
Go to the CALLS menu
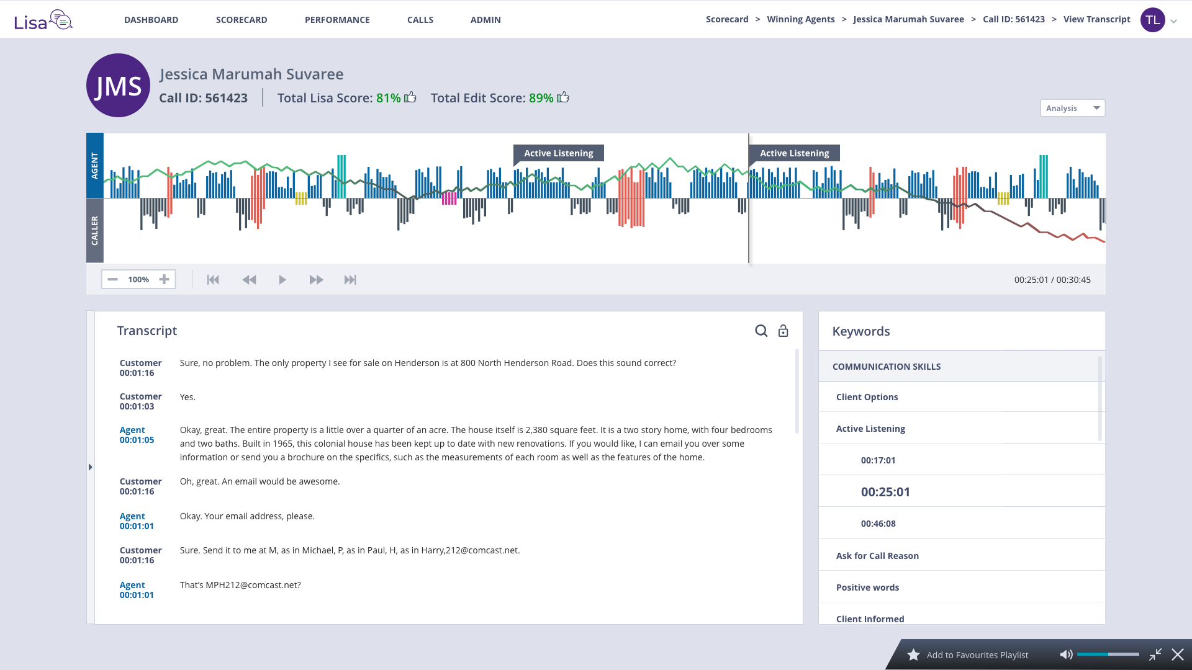click(420, 20)
